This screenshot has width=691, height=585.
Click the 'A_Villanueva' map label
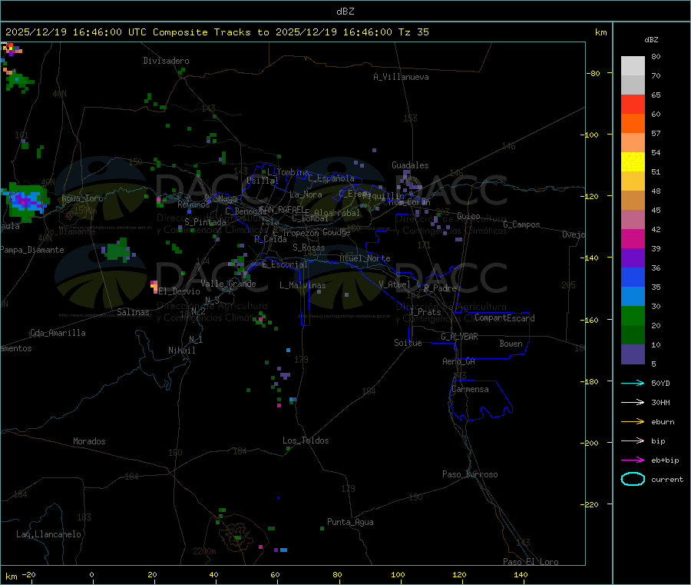pyautogui.click(x=401, y=77)
